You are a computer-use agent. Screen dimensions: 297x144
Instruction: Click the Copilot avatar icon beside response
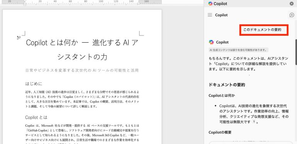click(x=211, y=42)
